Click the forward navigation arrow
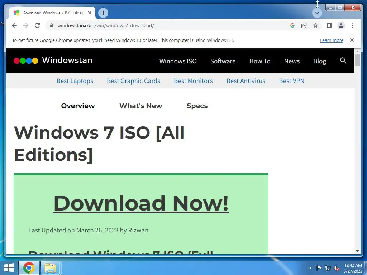 [26, 25]
